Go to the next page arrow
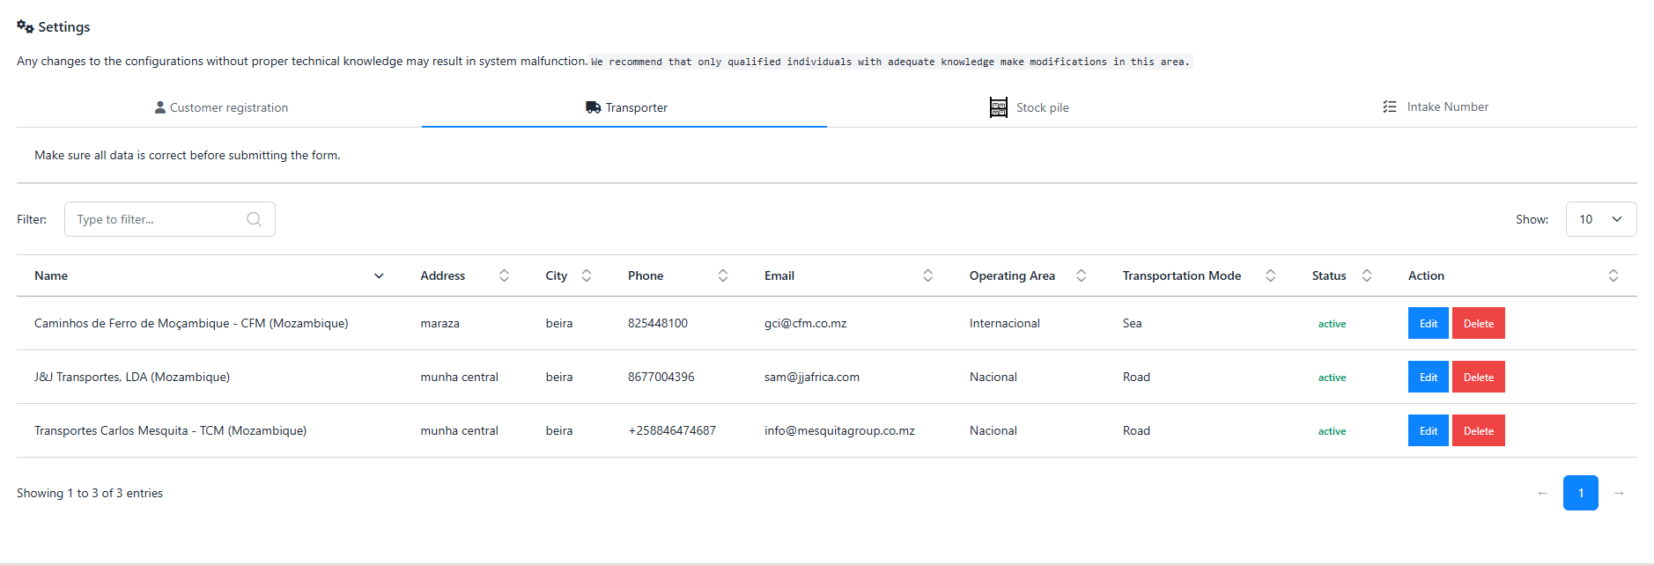 [x=1618, y=493]
